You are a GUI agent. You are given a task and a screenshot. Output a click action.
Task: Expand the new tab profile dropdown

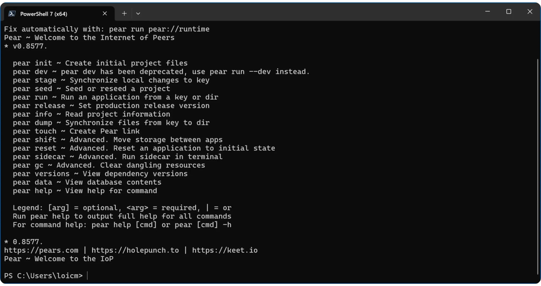tap(138, 14)
